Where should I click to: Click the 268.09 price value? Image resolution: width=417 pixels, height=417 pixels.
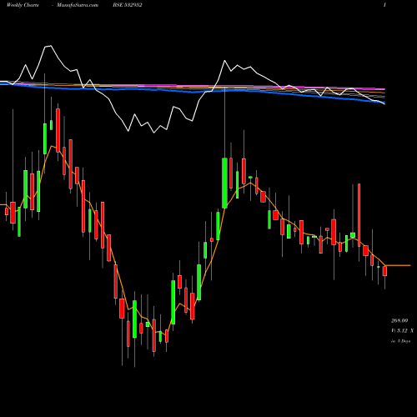[399, 321]
